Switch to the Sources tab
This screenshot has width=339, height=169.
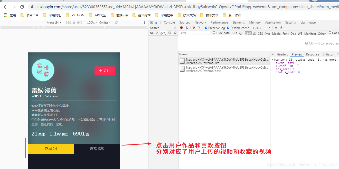tap(185, 22)
